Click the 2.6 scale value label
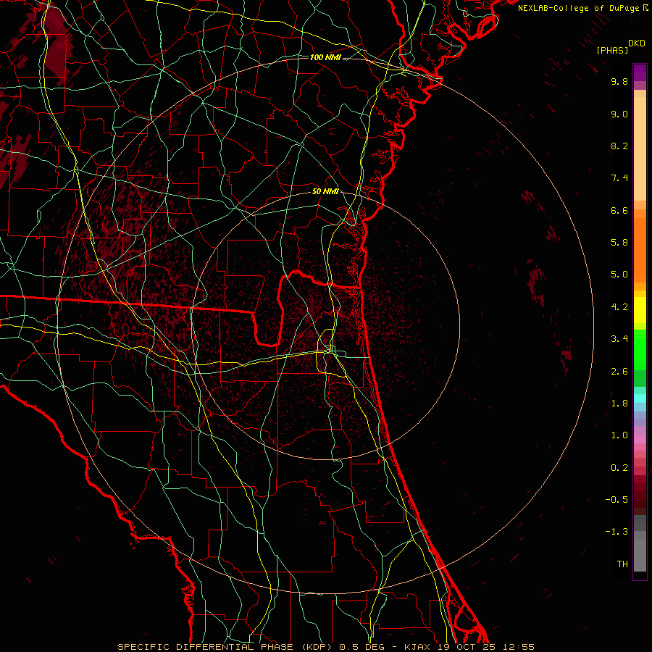Image resolution: width=652 pixels, height=652 pixels. tap(619, 371)
